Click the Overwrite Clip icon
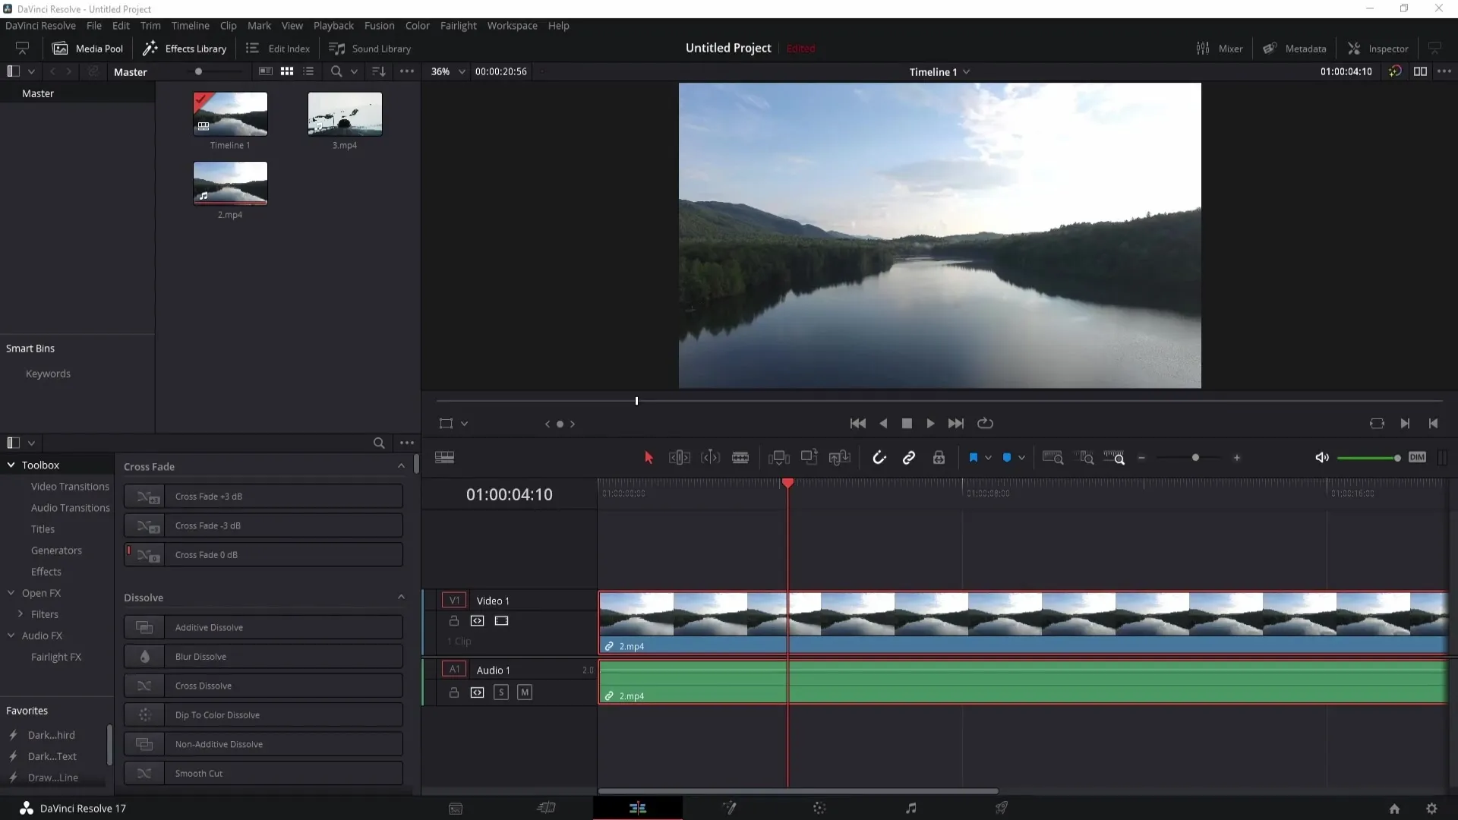The height and width of the screenshot is (820, 1458). 809,458
